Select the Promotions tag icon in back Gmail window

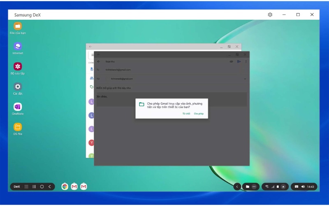click(x=92, y=87)
